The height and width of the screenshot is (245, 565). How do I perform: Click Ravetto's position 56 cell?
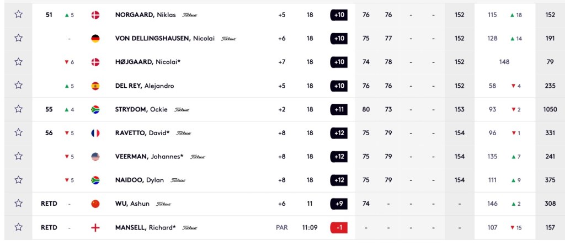coord(49,133)
